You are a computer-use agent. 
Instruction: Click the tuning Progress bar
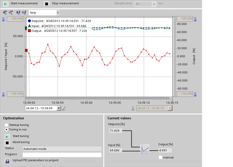tap(62, 155)
